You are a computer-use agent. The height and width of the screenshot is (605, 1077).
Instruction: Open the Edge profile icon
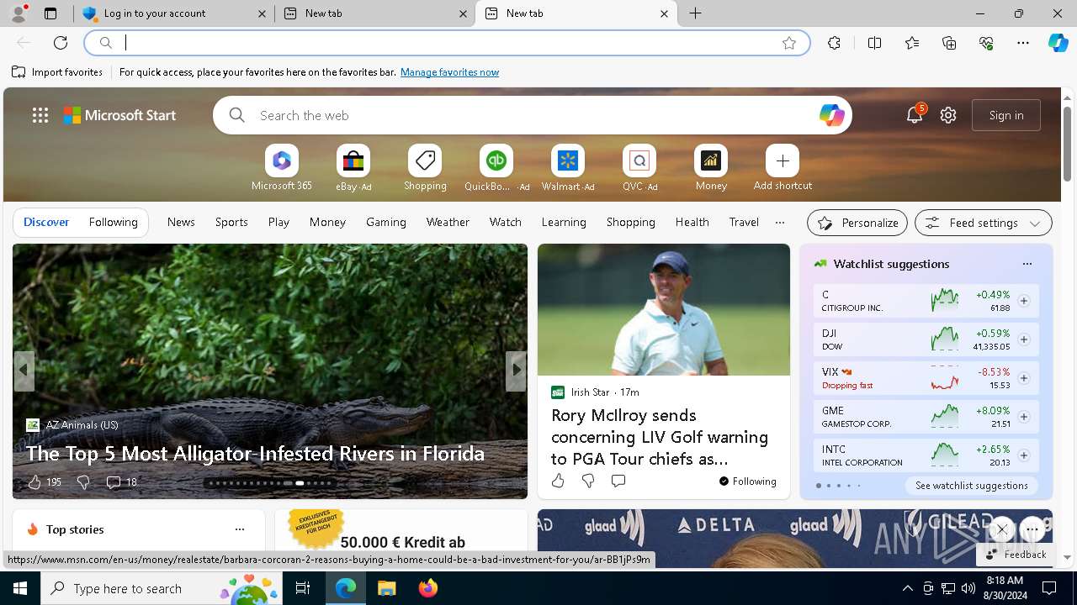[x=19, y=13]
